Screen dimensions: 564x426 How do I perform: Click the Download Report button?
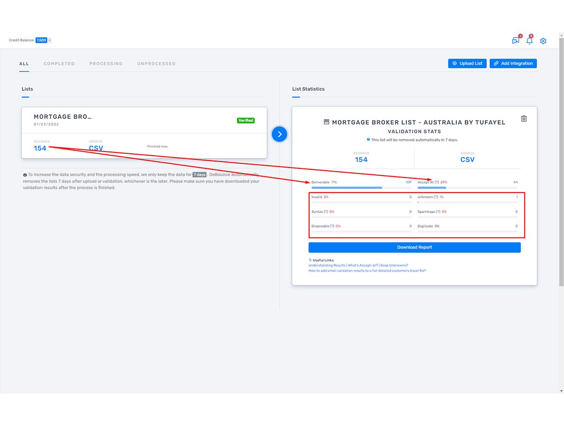tap(414, 247)
